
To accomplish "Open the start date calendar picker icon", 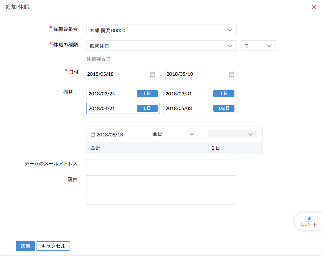I will (152, 74).
